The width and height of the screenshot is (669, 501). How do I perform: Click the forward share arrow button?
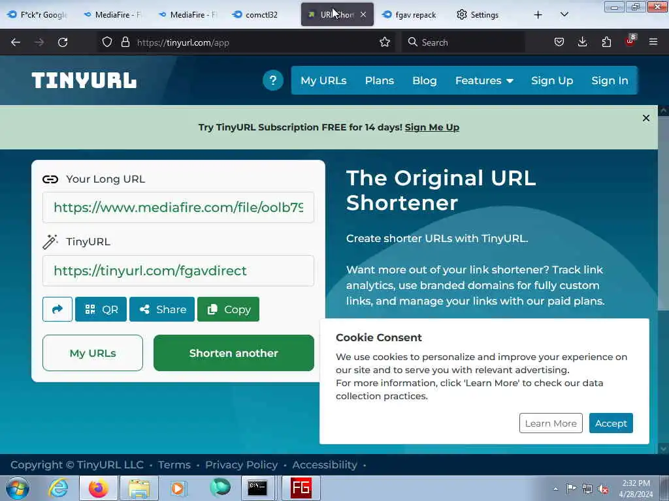click(x=57, y=309)
